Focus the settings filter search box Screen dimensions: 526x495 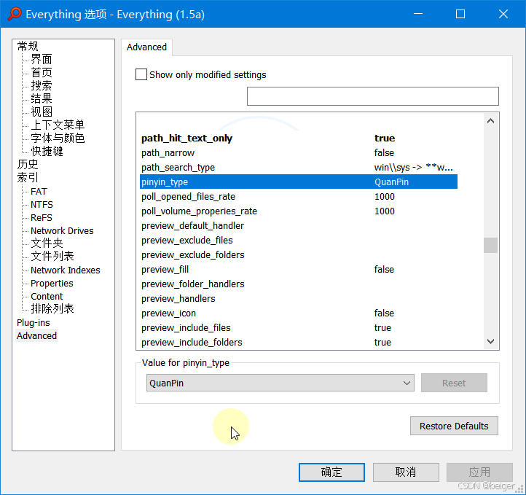tap(373, 96)
